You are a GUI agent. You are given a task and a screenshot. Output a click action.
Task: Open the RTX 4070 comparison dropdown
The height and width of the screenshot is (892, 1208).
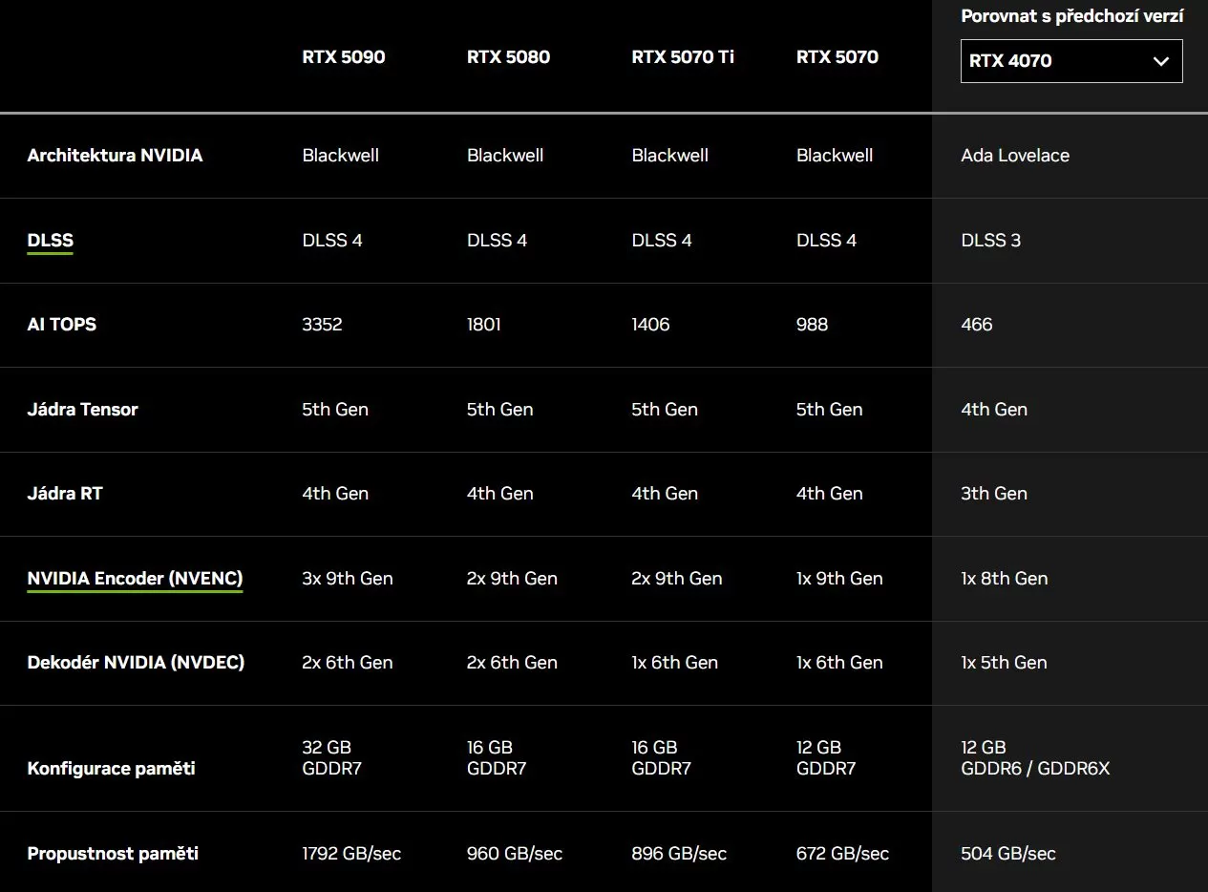point(1071,61)
